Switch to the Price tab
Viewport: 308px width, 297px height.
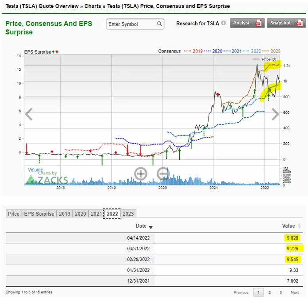pyautogui.click(x=14, y=214)
